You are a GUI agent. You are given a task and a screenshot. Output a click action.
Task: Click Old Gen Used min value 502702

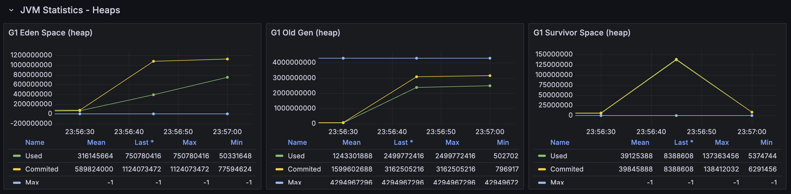tap(506, 156)
